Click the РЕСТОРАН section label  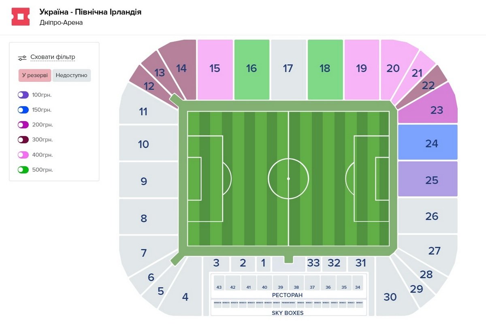tap(288, 295)
